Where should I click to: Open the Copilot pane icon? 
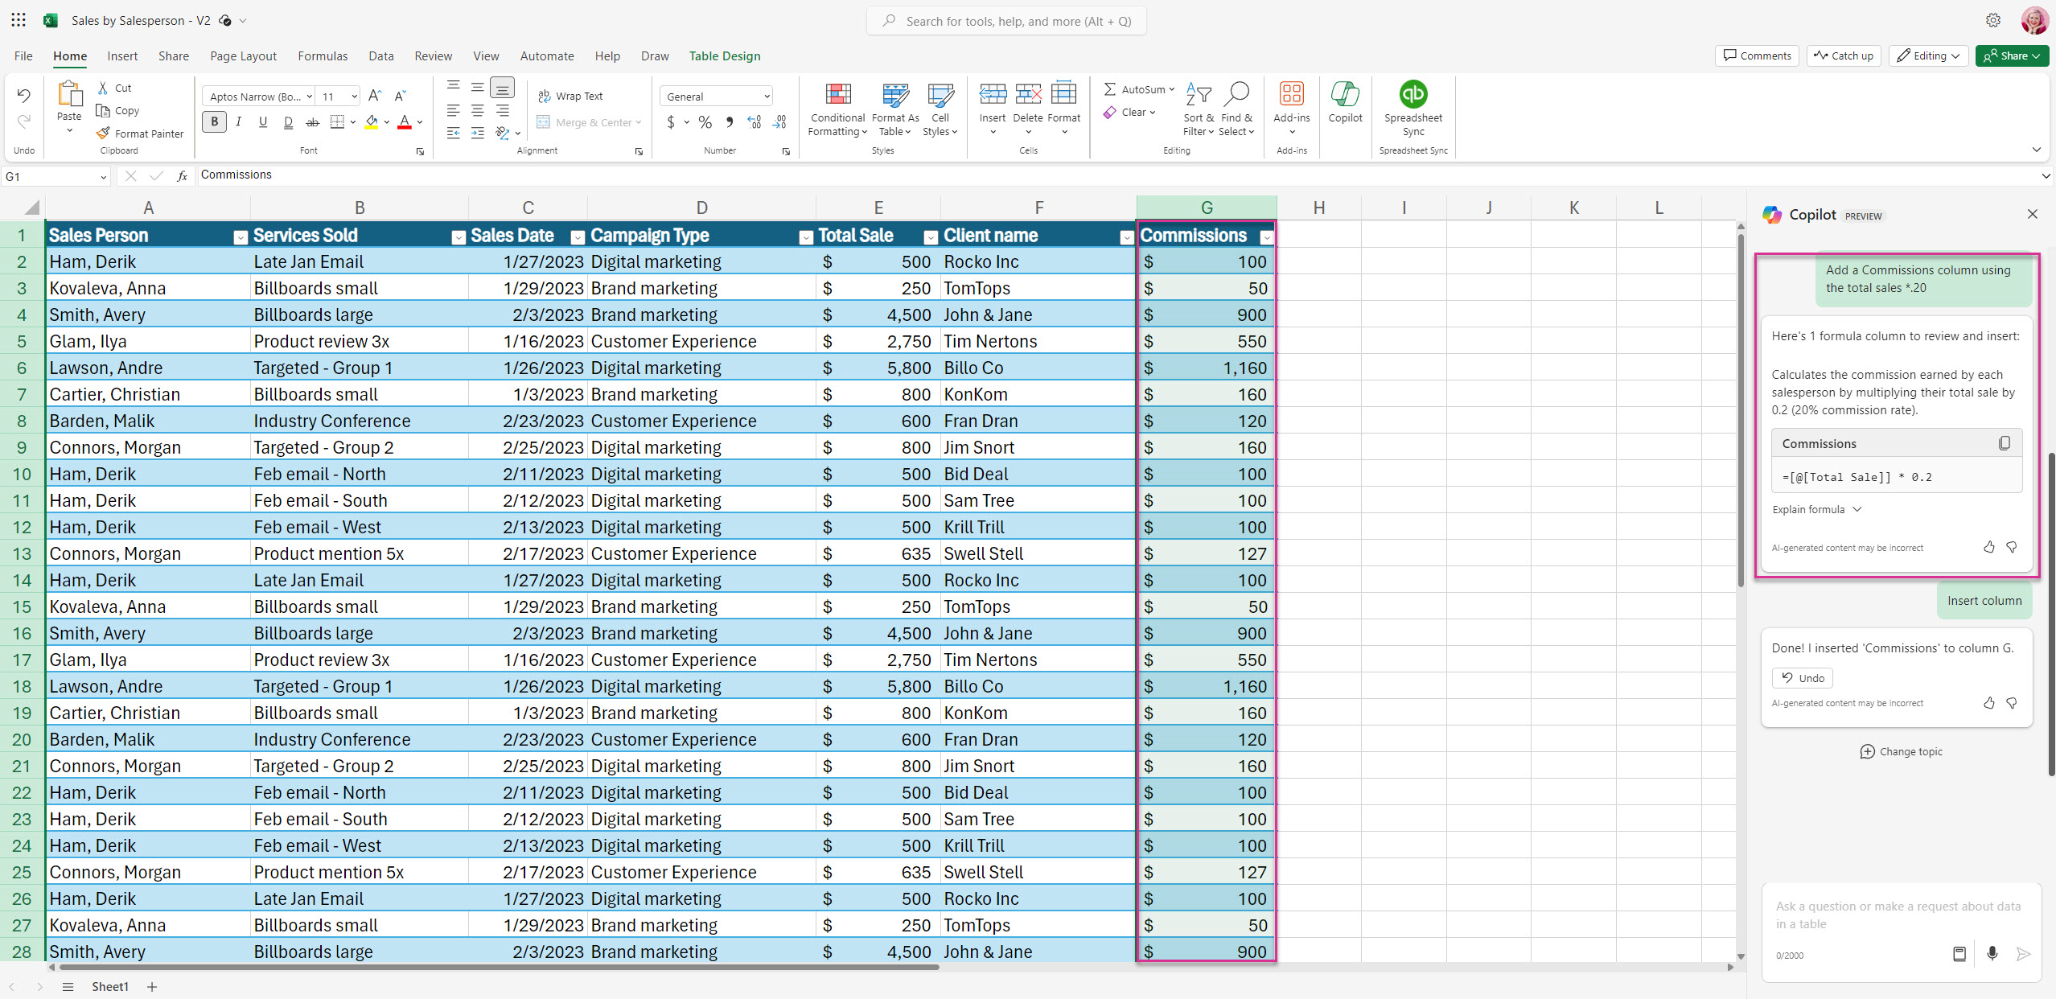point(1345,101)
